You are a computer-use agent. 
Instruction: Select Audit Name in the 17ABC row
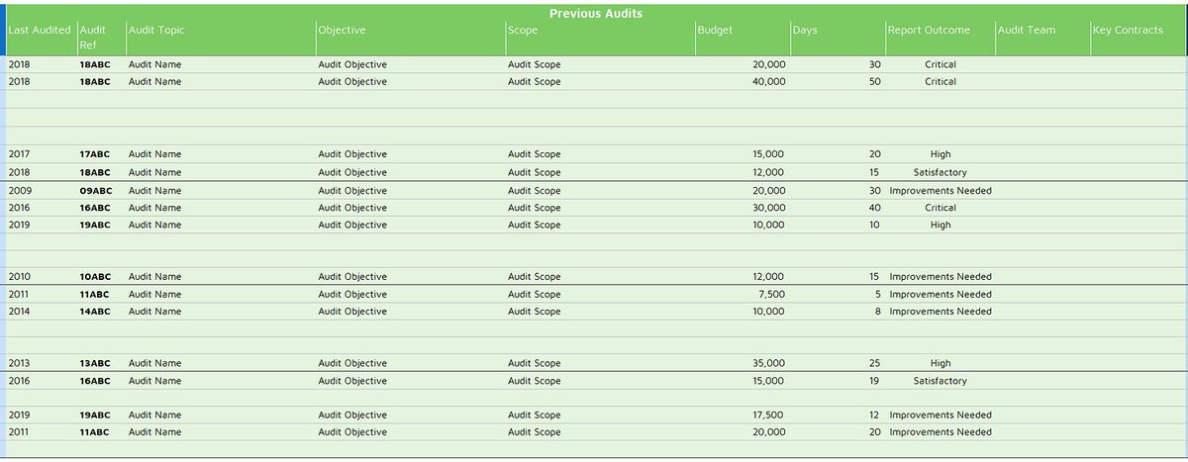coord(155,154)
